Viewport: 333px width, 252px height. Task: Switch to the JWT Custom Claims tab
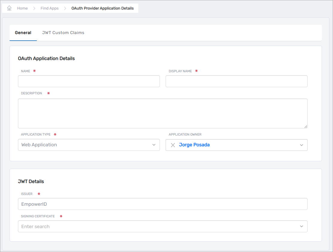[x=63, y=33]
